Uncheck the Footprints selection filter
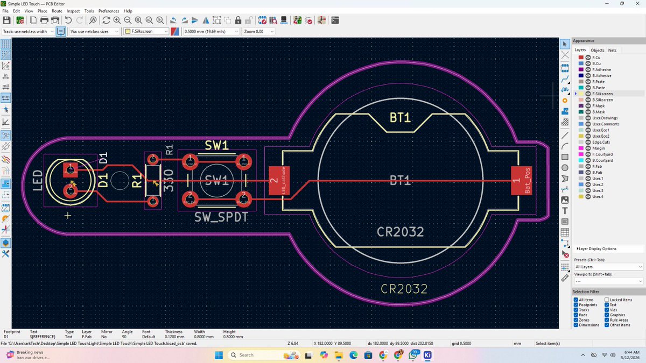The image size is (646, 363). tap(576, 305)
